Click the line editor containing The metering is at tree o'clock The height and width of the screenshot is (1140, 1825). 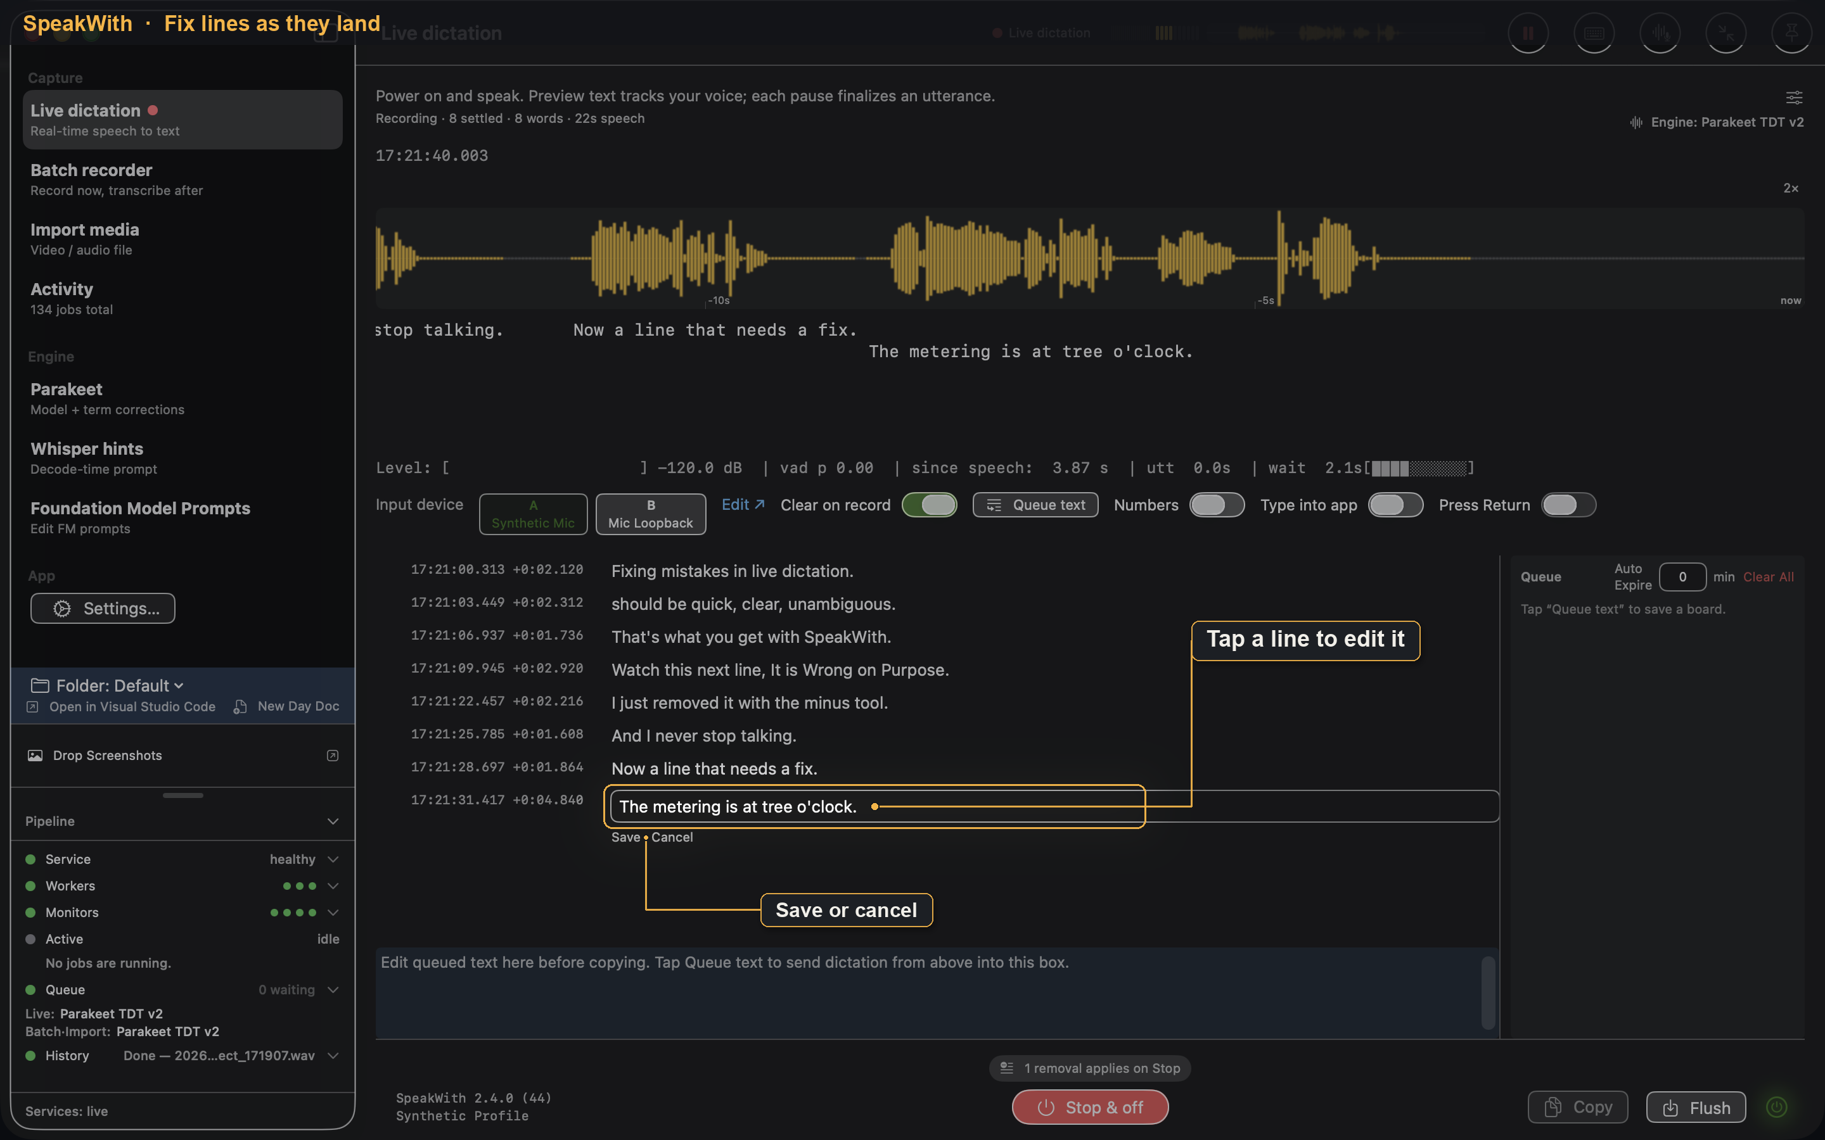click(x=1054, y=806)
